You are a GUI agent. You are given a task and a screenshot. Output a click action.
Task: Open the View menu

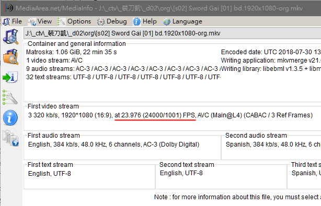tap(40, 21)
